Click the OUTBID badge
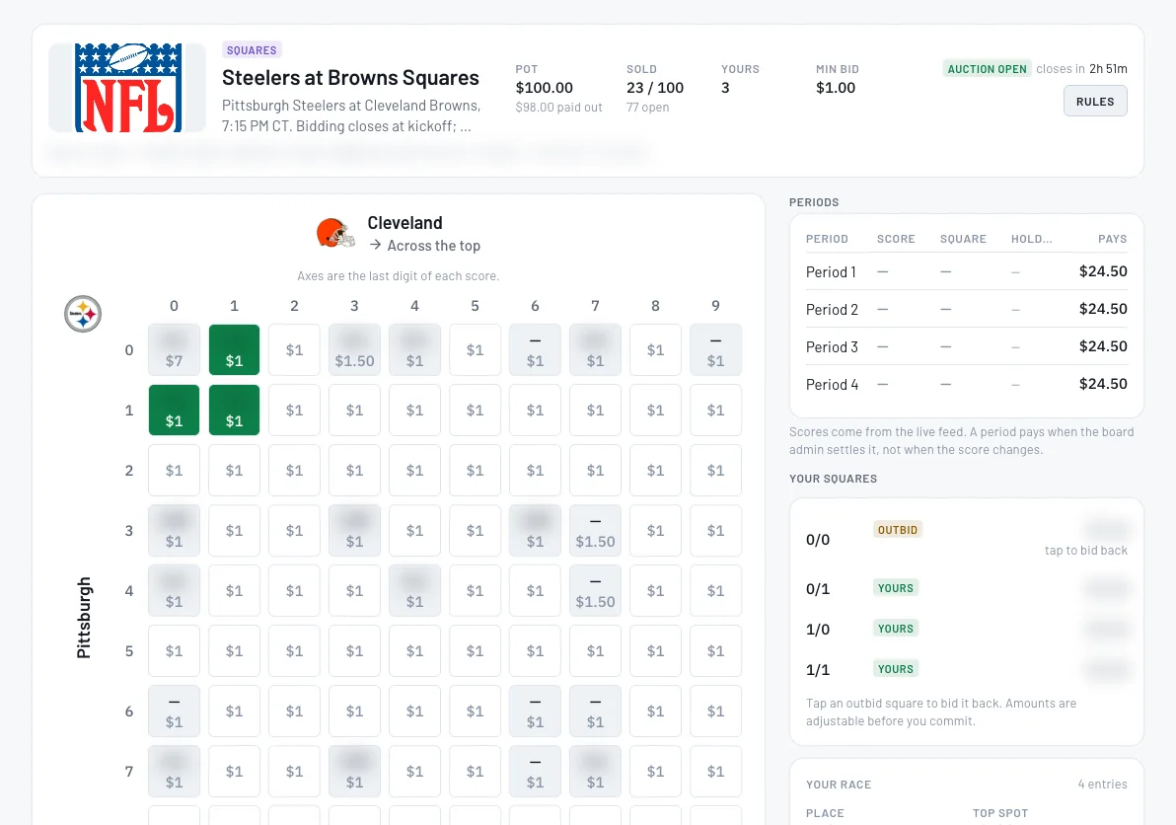 point(897,530)
